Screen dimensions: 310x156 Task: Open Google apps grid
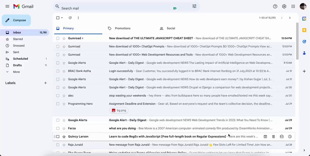[x=293, y=6]
